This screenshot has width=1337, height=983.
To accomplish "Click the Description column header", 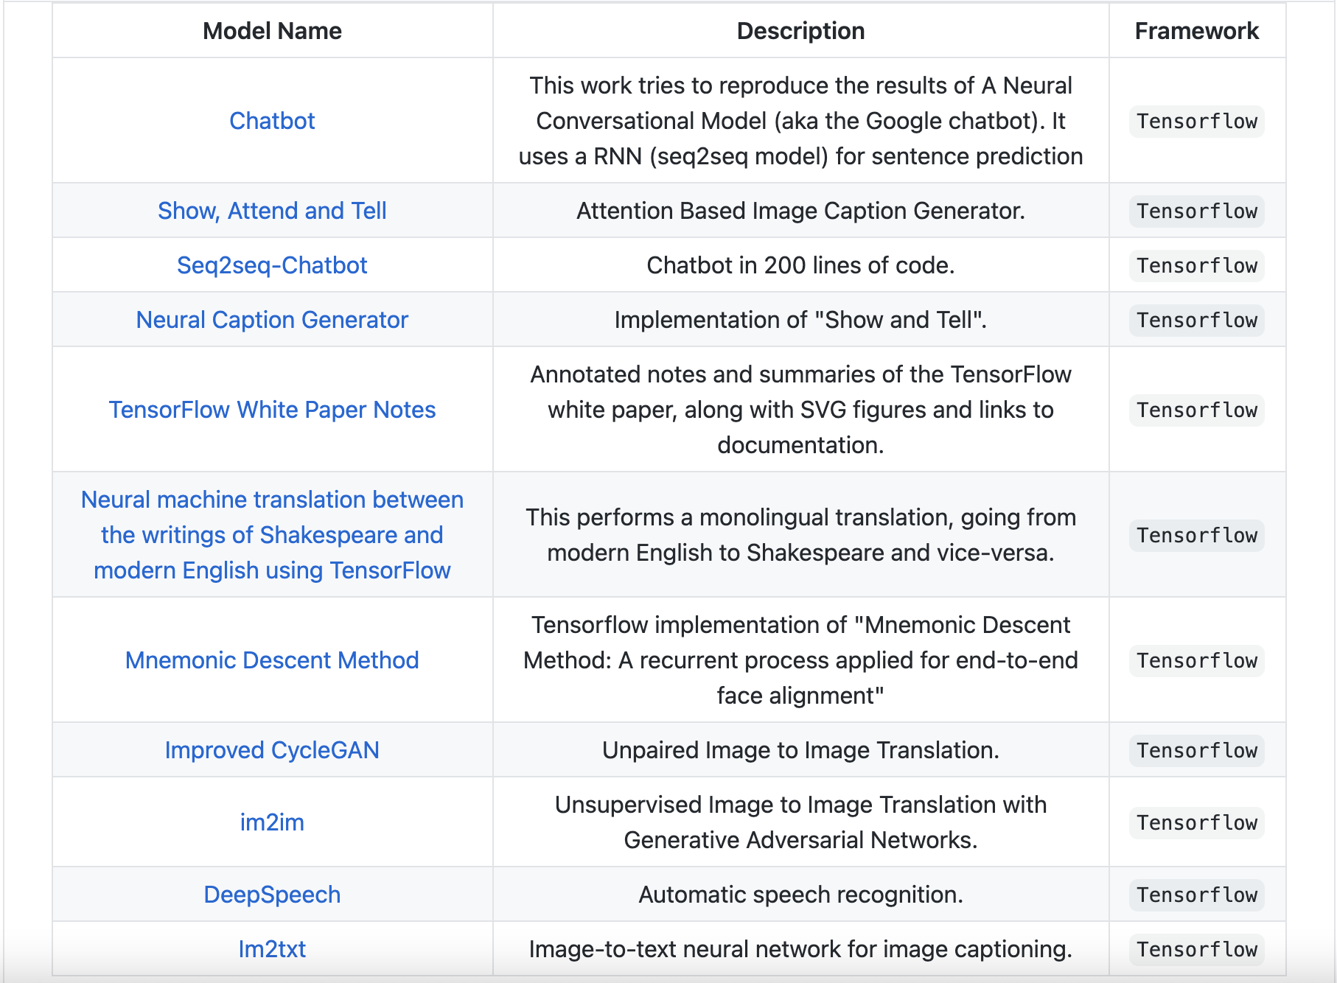I will 800,31.
